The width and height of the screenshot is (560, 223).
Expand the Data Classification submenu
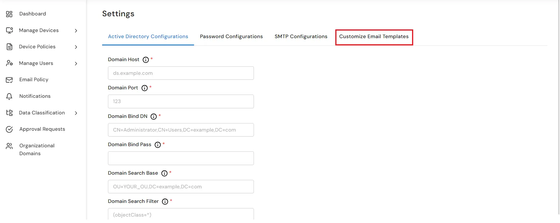76,113
